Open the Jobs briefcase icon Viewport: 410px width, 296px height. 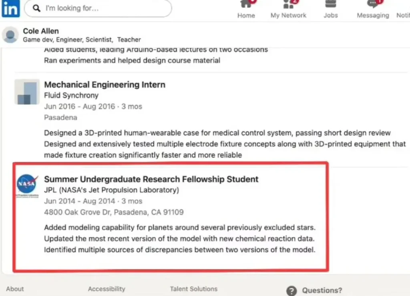point(330,4)
